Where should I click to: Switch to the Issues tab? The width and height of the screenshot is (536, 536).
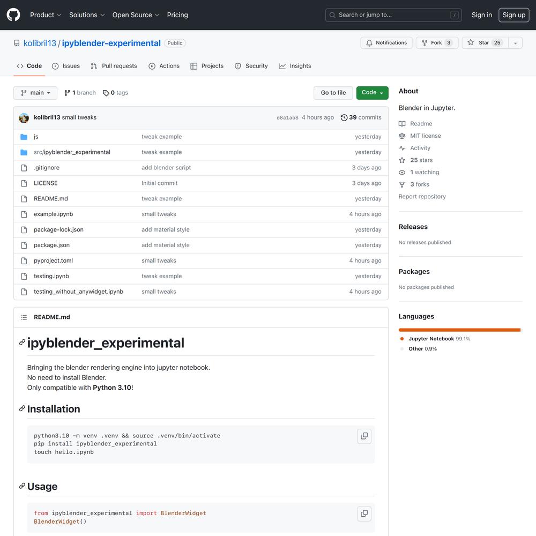tap(66, 66)
